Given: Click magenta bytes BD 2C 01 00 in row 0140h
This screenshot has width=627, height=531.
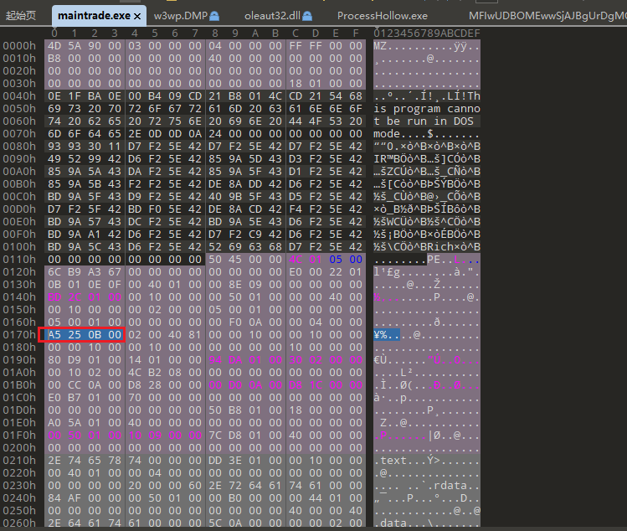Looking at the screenshot, I should tap(85, 297).
